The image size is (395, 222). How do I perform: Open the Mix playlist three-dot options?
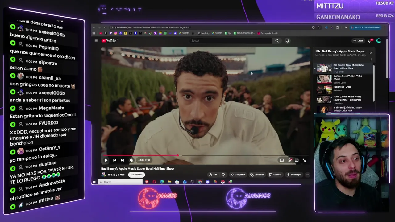pyautogui.click(x=371, y=60)
